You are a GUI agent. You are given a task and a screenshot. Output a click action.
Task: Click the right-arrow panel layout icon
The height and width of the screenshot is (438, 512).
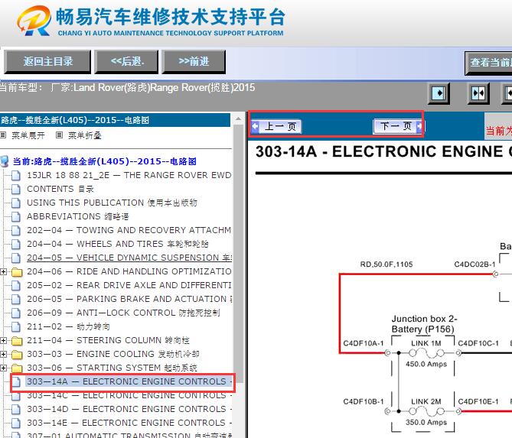[x=439, y=93]
